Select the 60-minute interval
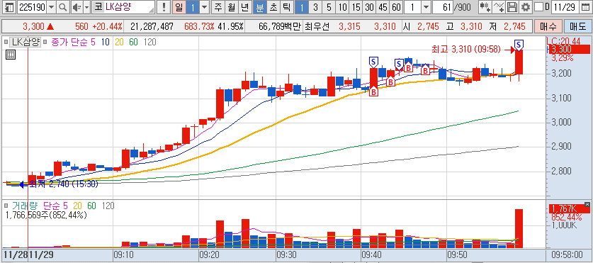Viewport: 593px width, 263px height. click(396, 7)
